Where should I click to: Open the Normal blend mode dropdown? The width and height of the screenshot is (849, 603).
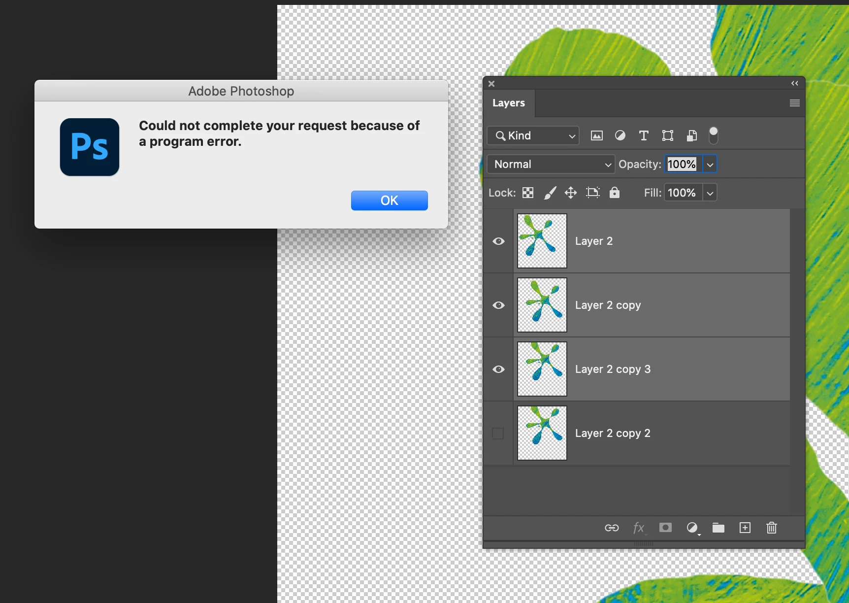551,164
